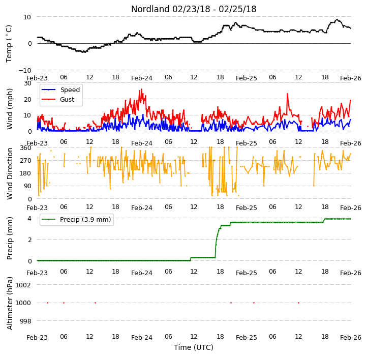
Task: Click the Time (UTC) x-axis label
Action: click(194, 347)
